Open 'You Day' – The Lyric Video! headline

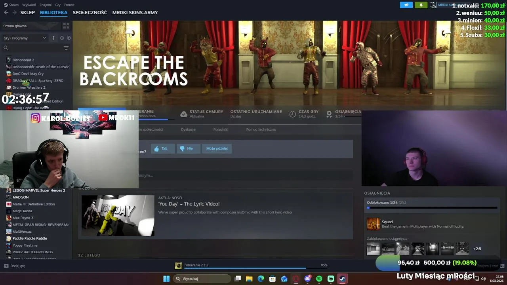[x=189, y=204]
